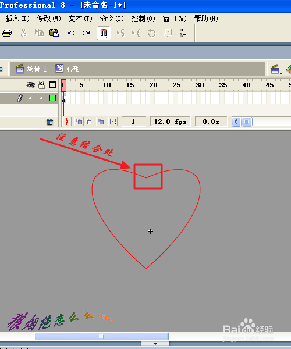Screen dimensions: 291x349
Task: Open the Edit Scene dropdown
Action: pyautogui.click(x=276, y=69)
